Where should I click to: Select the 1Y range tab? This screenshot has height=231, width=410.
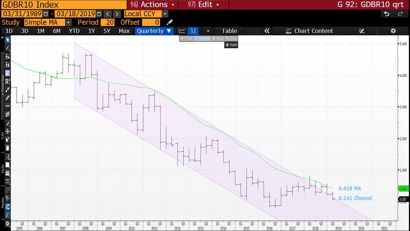pos(92,31)
